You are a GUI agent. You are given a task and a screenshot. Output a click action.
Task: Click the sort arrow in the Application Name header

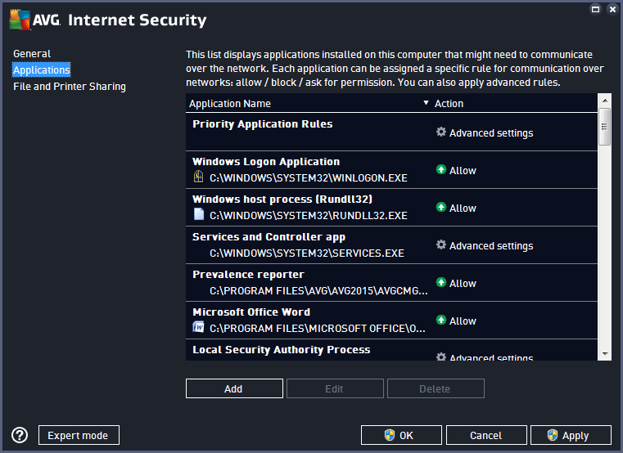point(426,103)
